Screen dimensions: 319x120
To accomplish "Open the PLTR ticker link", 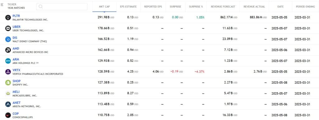I will (16, 16).
